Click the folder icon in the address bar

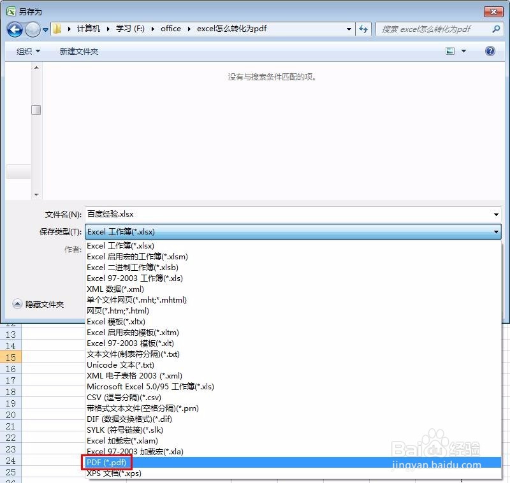pos(57,29)
